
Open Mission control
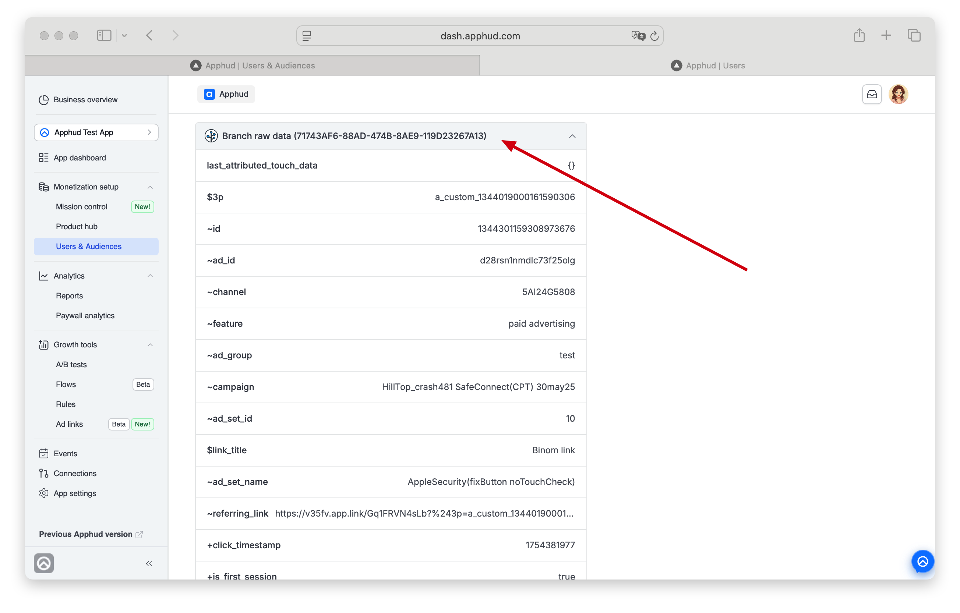coord(81,207)
